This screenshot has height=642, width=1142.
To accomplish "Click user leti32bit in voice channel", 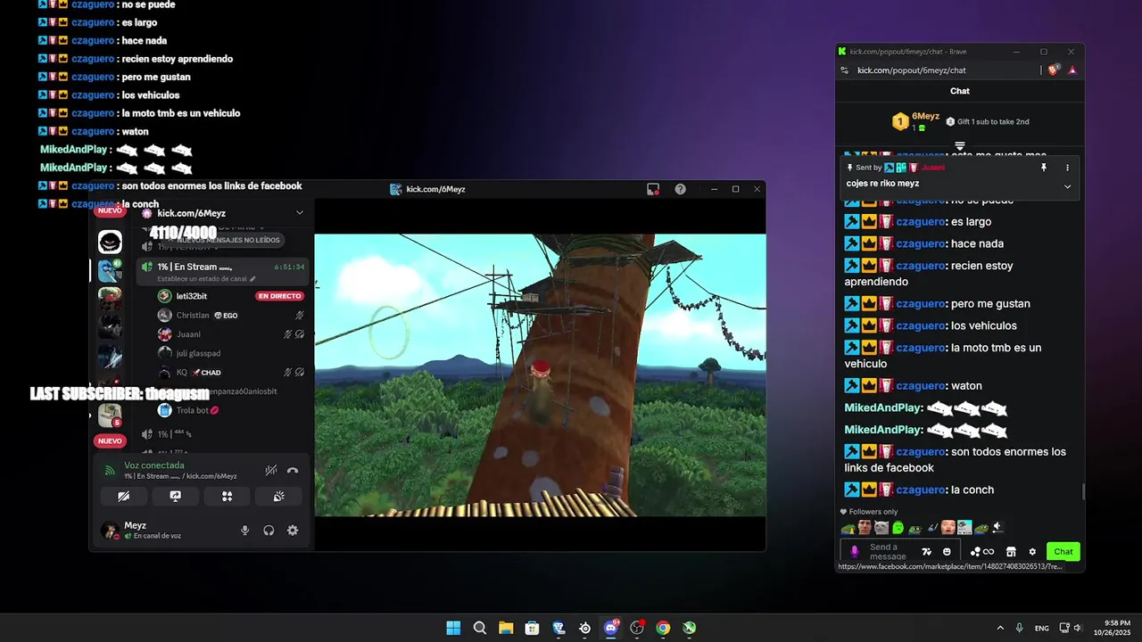I will point(192,296).
